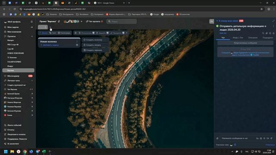Add project member with plus icon

point(82,22)
